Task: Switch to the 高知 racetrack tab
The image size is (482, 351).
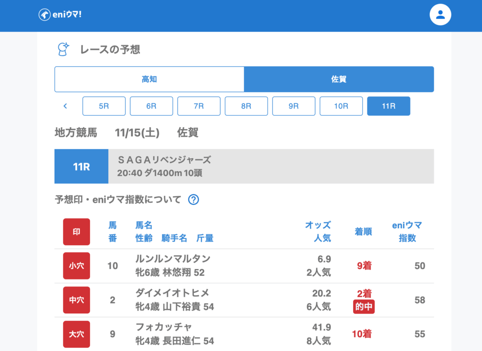Action: click(x=149, y=79)
